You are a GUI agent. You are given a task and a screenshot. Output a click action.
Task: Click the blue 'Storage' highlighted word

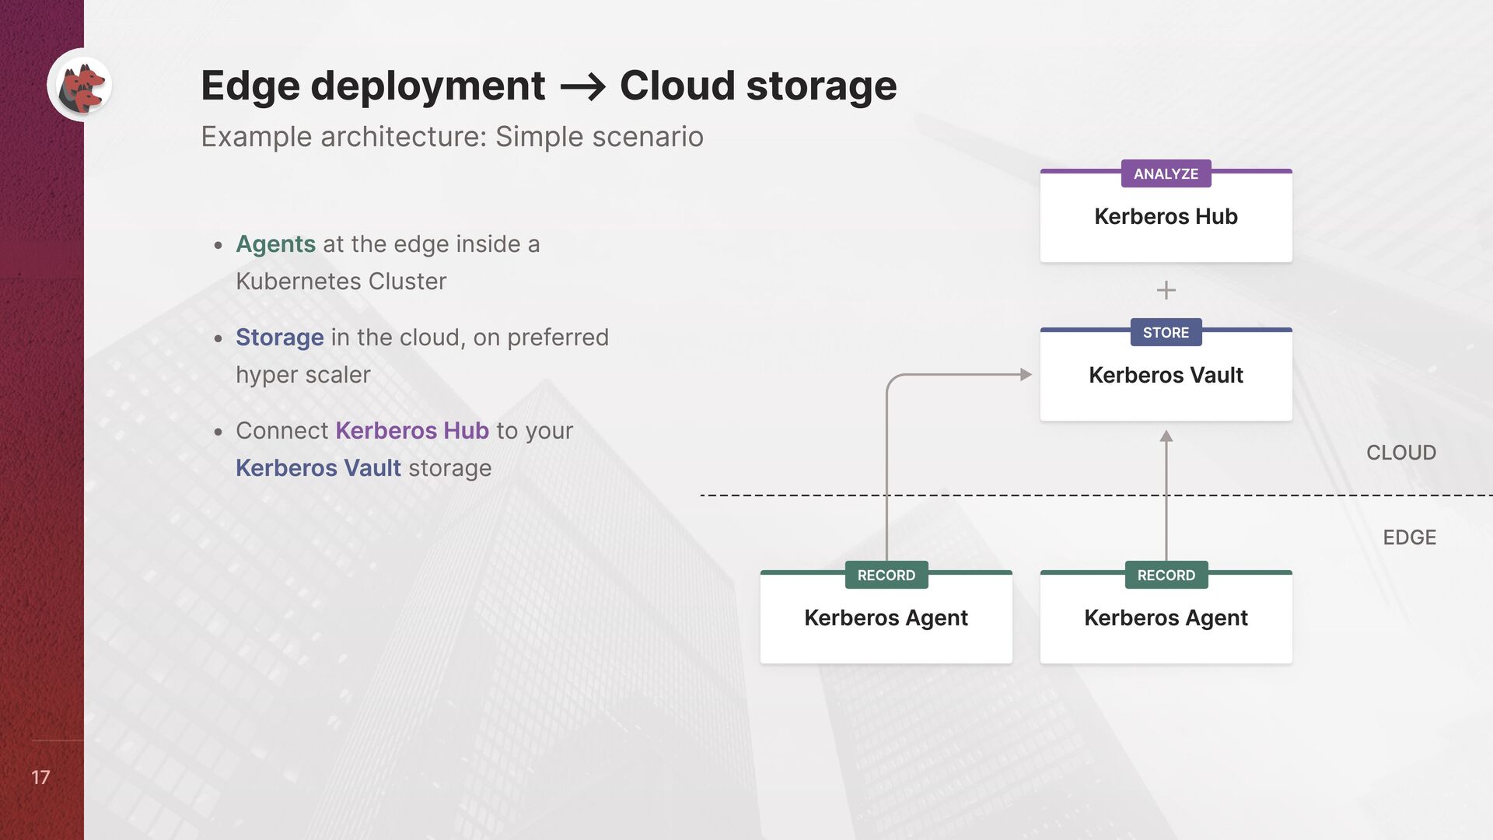click(x=280, y=338)
